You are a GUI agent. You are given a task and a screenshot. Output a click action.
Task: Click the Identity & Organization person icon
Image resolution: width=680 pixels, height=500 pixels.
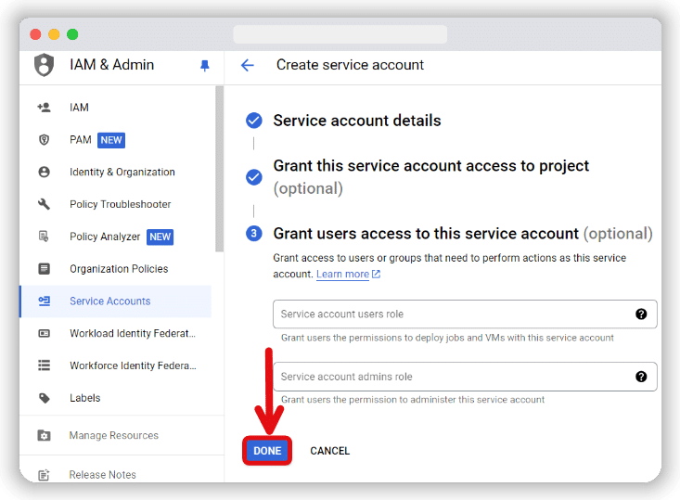pos(44,172)
